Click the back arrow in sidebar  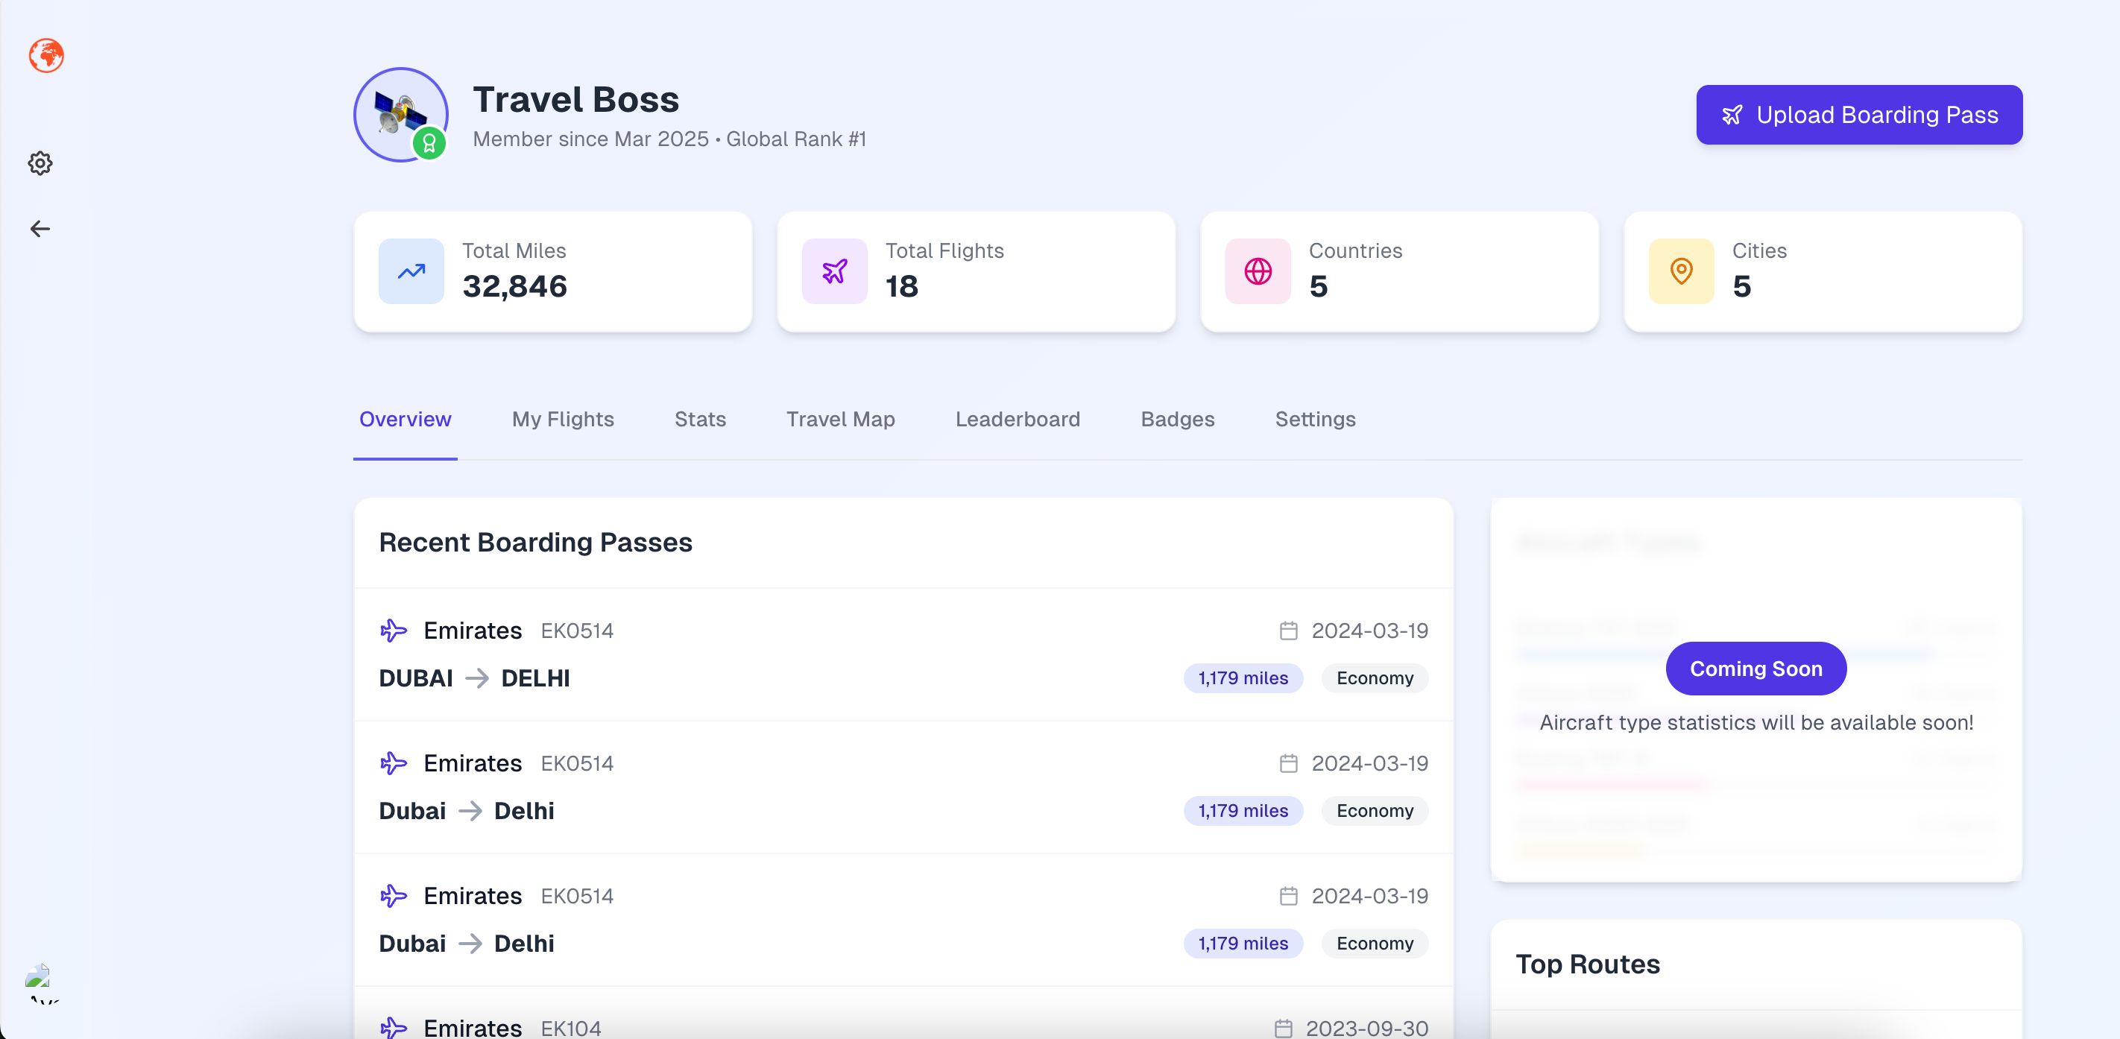click(40, 229)
